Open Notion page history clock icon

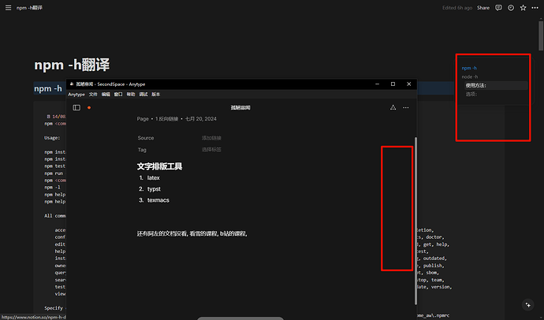point(511,8)
